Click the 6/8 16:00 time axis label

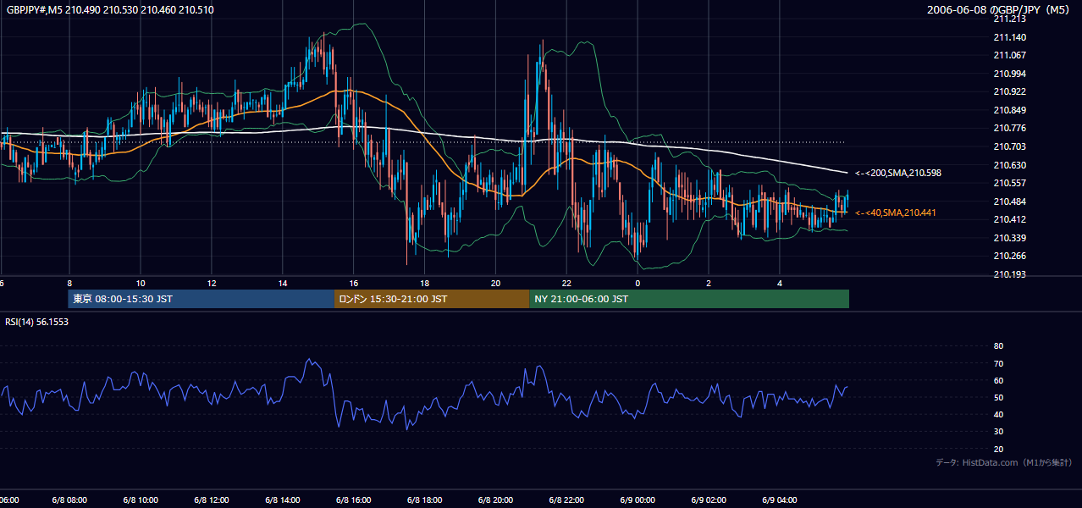[355, 500]
